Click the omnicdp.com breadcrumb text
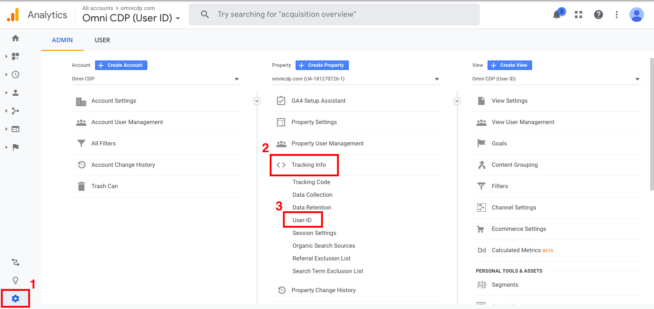This screenshot has height=309, width=654. coord(138,8)
